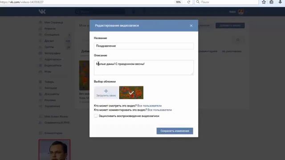Open Сообщения in the sidebar
285x160 pixels.
coord(52,35)
